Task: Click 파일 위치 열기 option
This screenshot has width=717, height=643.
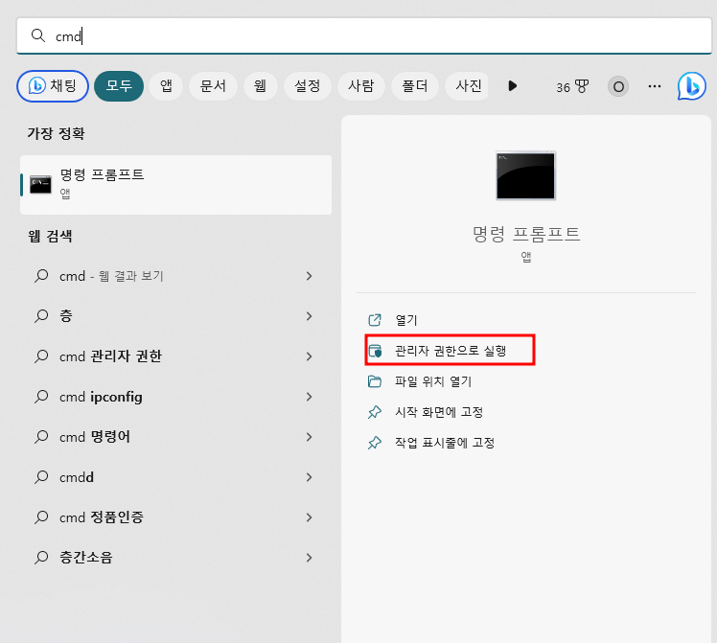Action: point(433,381)
